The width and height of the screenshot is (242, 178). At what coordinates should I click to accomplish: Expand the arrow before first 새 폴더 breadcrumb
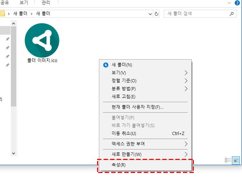pos(9,14)
